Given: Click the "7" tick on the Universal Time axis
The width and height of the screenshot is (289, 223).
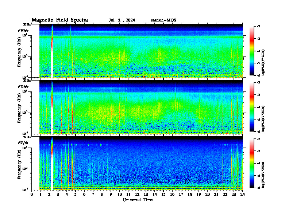Looking at the screenshot, I should pyautogui.click(x=93, y=195).
